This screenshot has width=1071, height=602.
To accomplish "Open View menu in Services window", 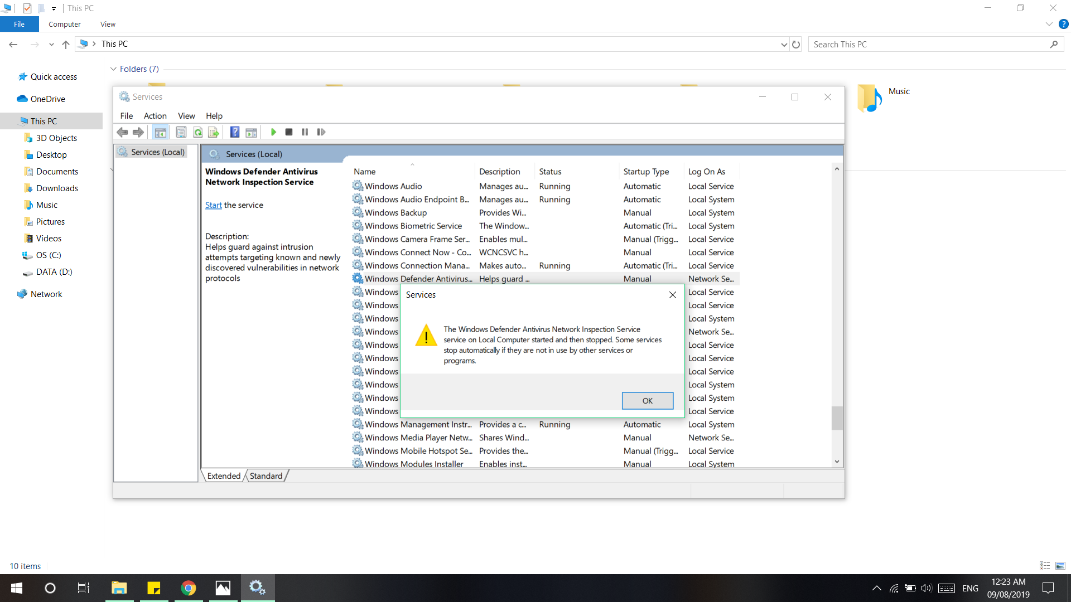I will click(186, 116).
